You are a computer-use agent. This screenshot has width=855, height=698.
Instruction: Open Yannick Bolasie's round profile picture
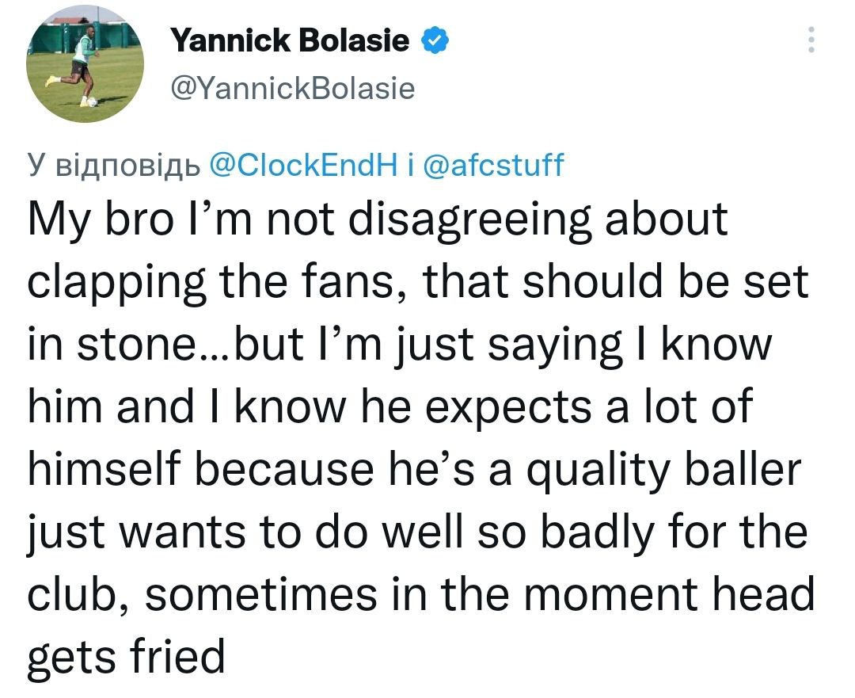85,66
